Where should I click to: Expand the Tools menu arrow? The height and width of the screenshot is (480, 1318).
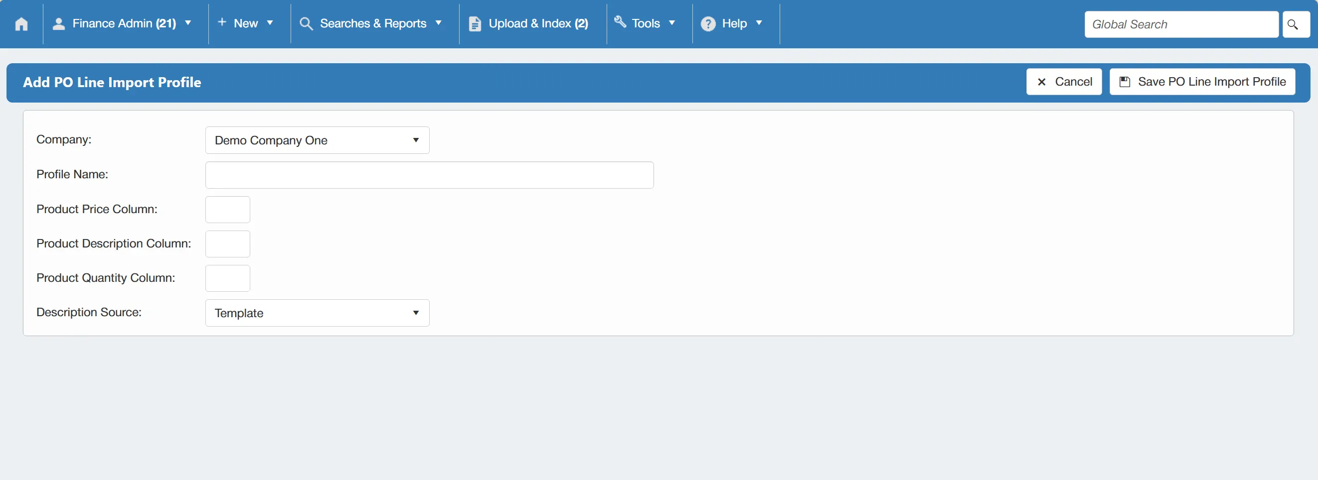point(672,23)
